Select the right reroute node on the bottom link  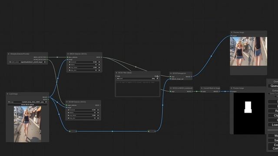(x=152, y=131)
